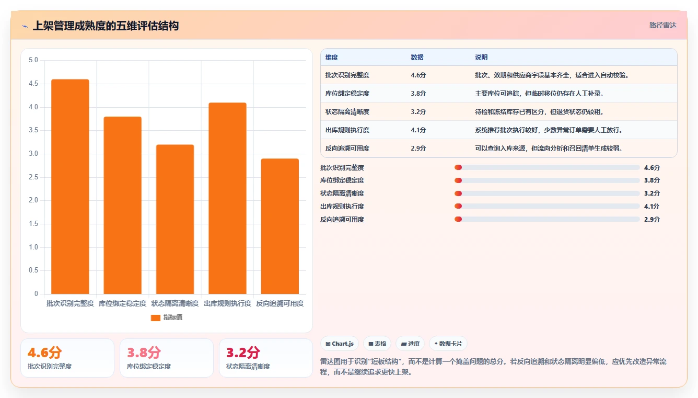Click the 4.6分 table cell
Image resolution: width=698 pixels, height=398 pixels.
coord(418,75)
